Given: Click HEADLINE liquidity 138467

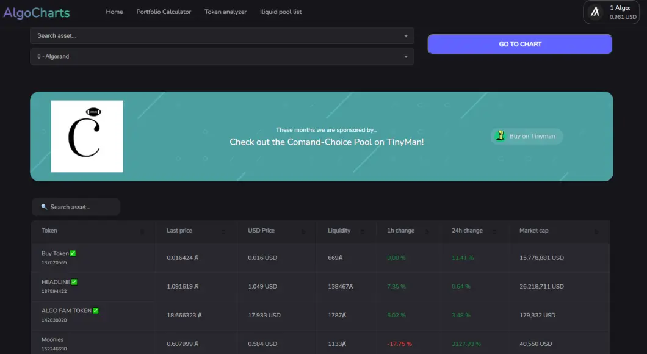Looking at the screenshot, I should [x=341, y=286].
